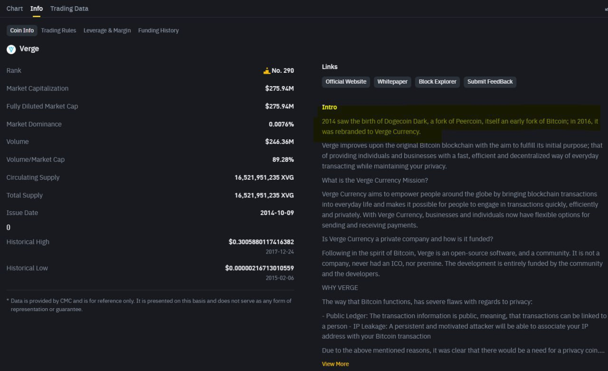Click the Market Dominance label
The height and width of the screenshot is (371, 608).
[x=34, y=124]
